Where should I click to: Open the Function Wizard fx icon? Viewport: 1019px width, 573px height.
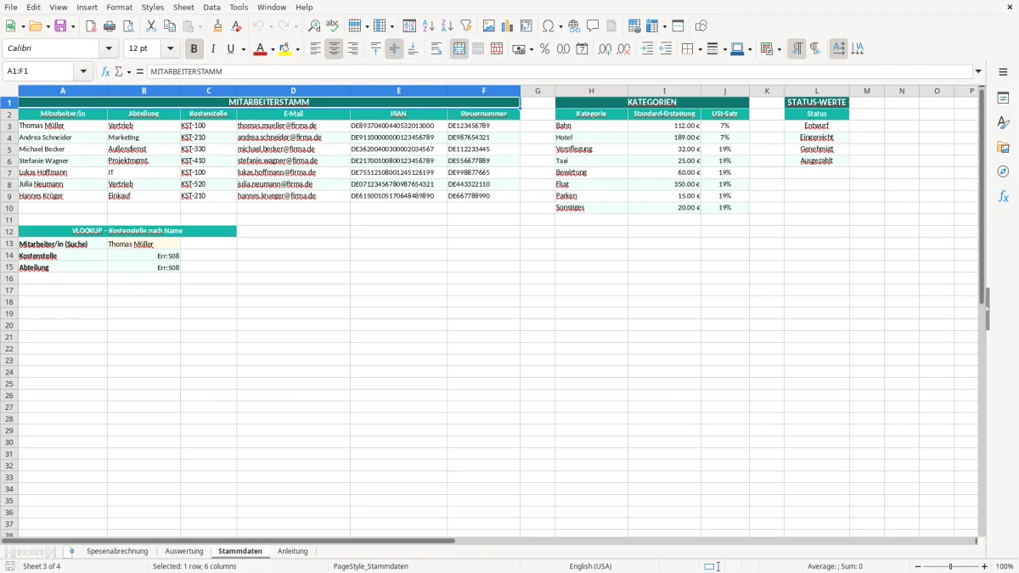105,71
